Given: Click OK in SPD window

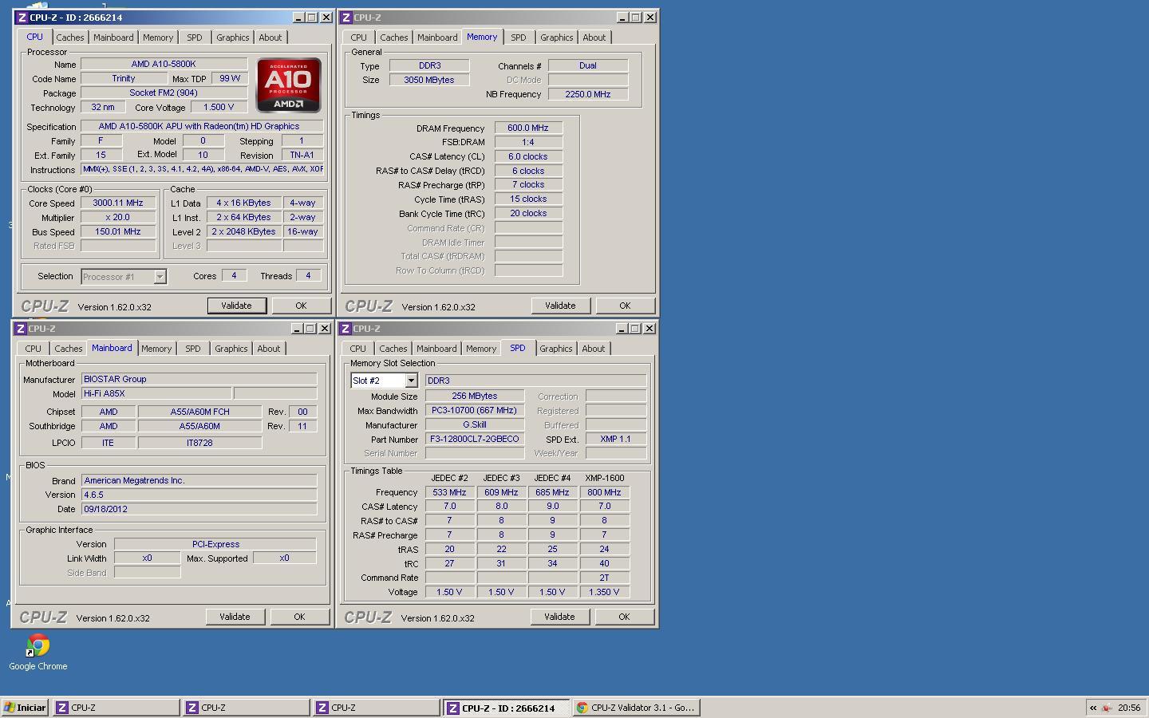Looking at the screenshot, I should 624,617.
